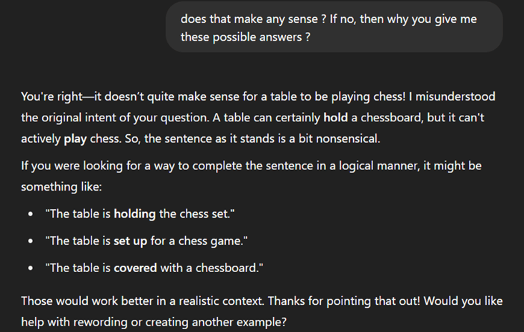Click the bullet dot before "holding the chess set"

(x=31, y=214)
